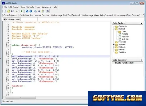The height and width of the screenshot is (106, 146).
Task: Paste using the clipboard icon
Action: point(43,11)
